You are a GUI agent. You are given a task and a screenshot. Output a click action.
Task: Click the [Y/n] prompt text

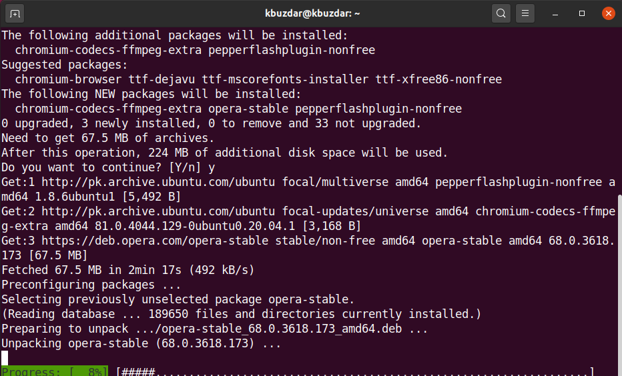point(185,167)
